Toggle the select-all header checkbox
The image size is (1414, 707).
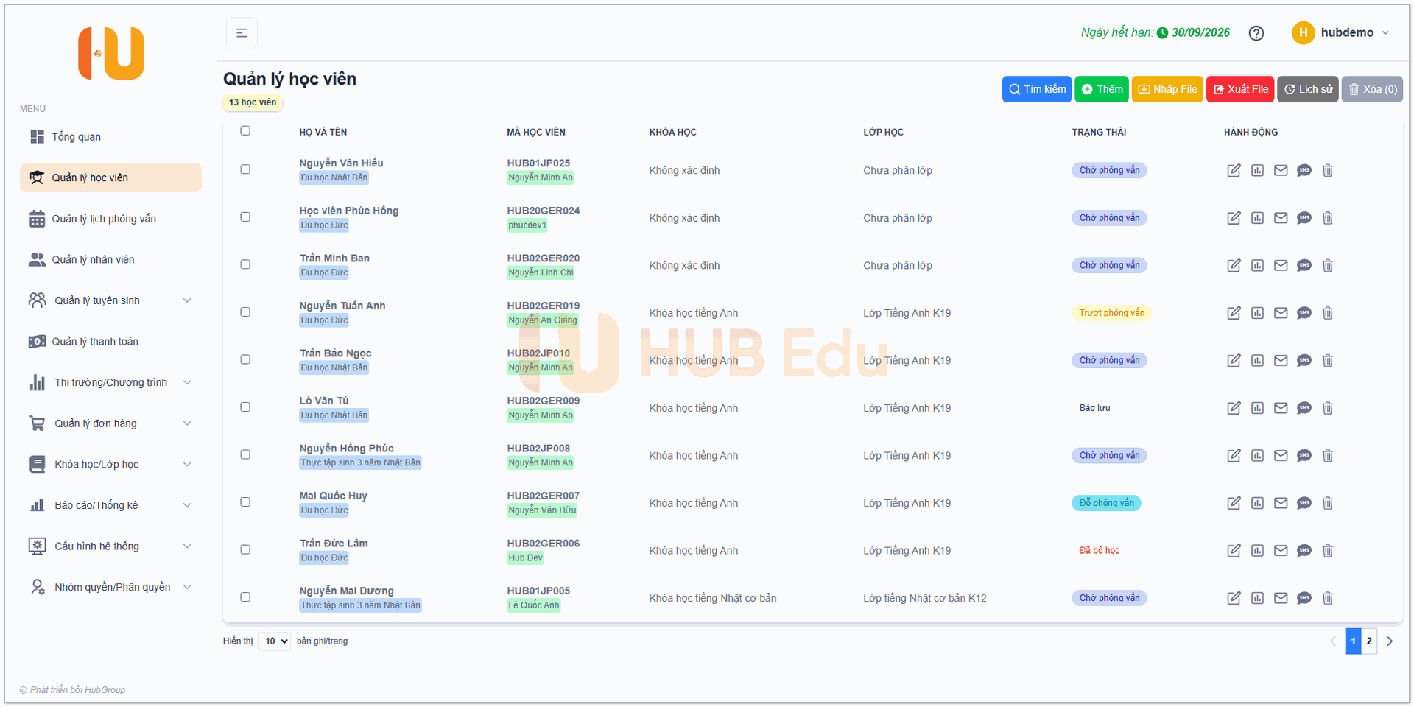click(245, 131)
